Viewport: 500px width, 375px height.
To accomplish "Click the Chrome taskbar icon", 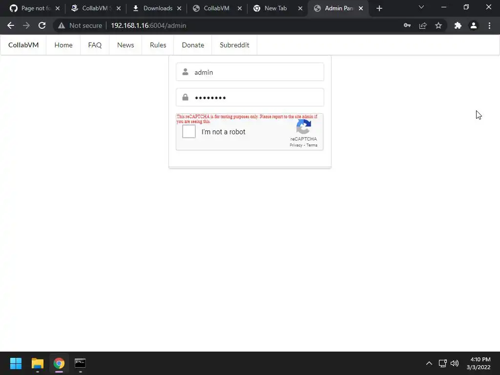I will (59, 363).
